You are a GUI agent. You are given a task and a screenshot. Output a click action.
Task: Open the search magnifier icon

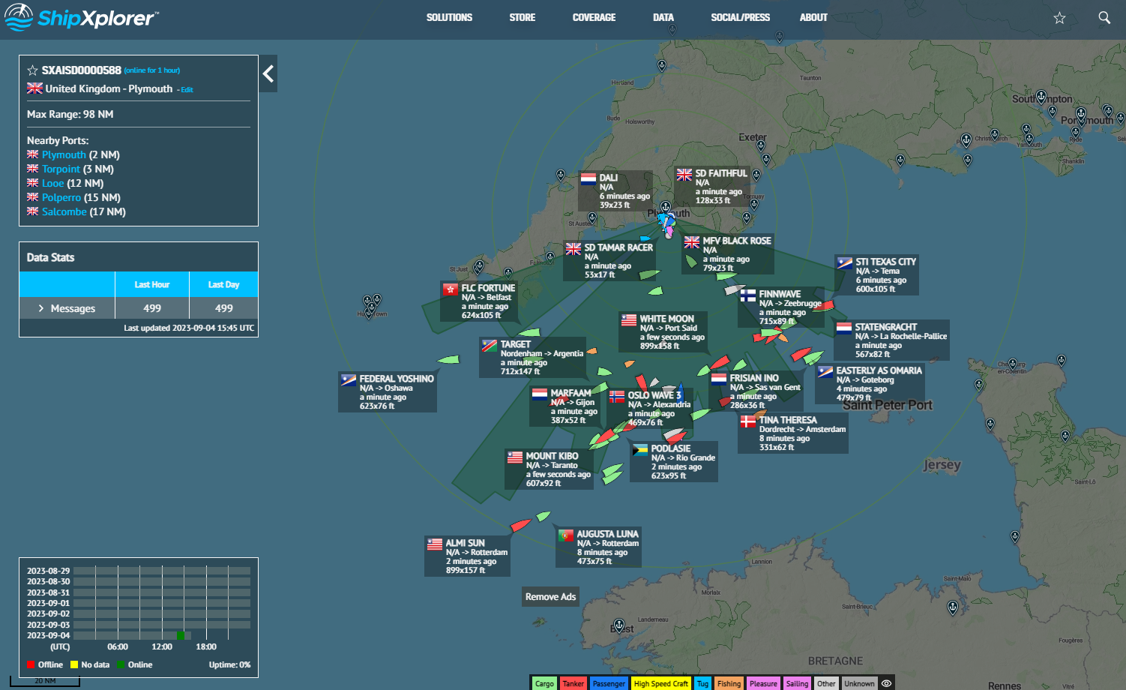pyautogui.click(x=1104, y=18)
